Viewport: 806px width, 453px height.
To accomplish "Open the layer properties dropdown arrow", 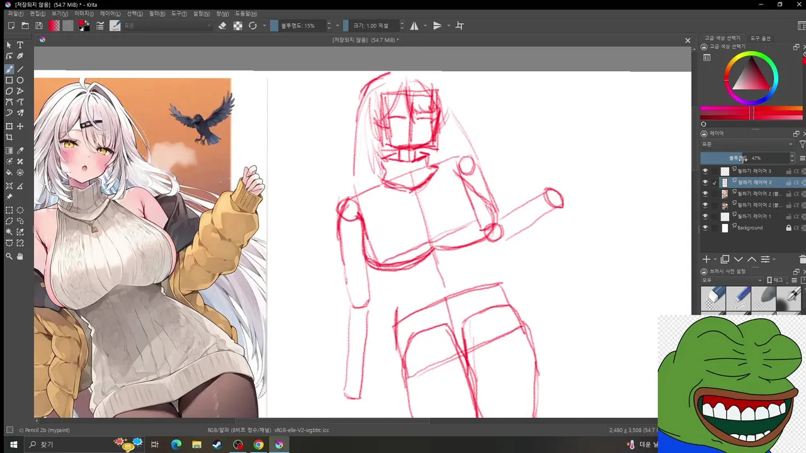I will pos(774,259).
